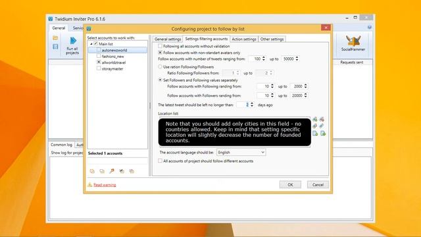
Task: Check the fashionz_new account checkbox
Action: point(99,56)
